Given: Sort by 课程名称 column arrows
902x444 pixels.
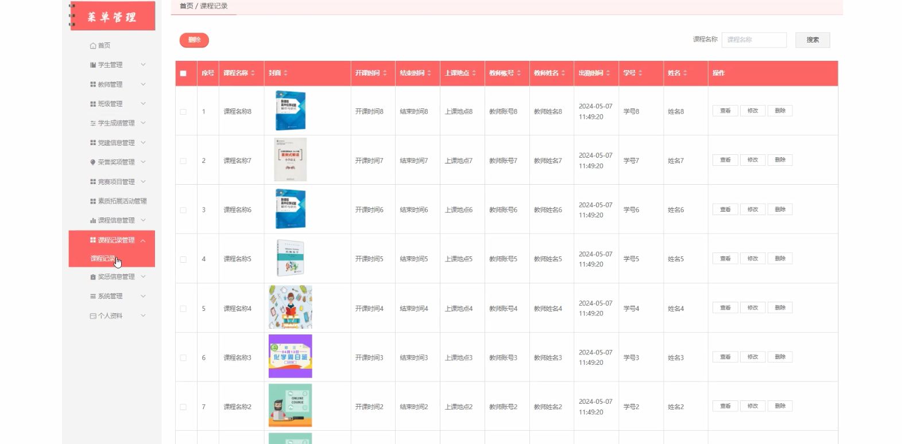Looking at the screenshot, I should coord(253,73).
